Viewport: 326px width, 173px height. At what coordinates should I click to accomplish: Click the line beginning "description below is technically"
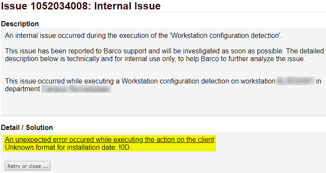pos(155,59)
